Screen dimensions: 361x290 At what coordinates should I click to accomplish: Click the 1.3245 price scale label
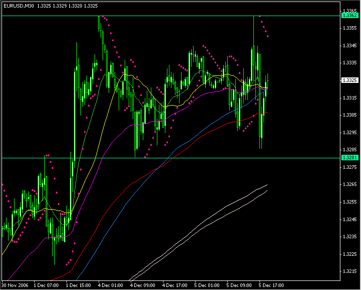point(350,219)
